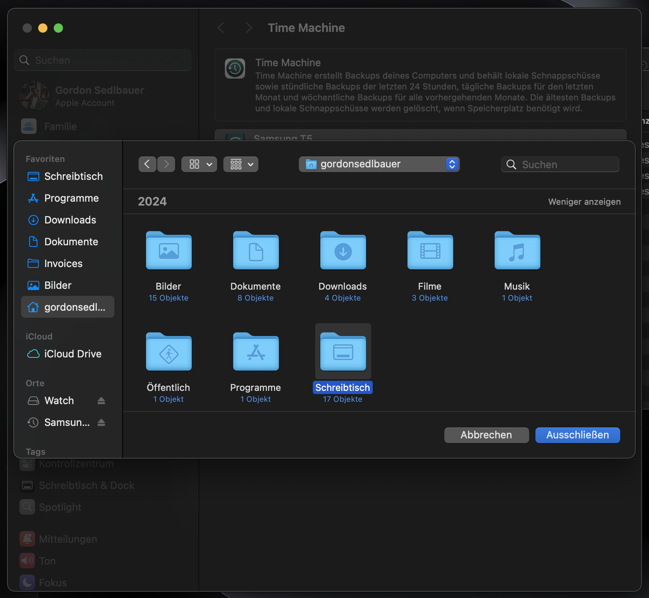Click '8 Objekte' under Dokumente
This screenshot has height=598, width=649.
pyautogui.click(x=256, y=298)
